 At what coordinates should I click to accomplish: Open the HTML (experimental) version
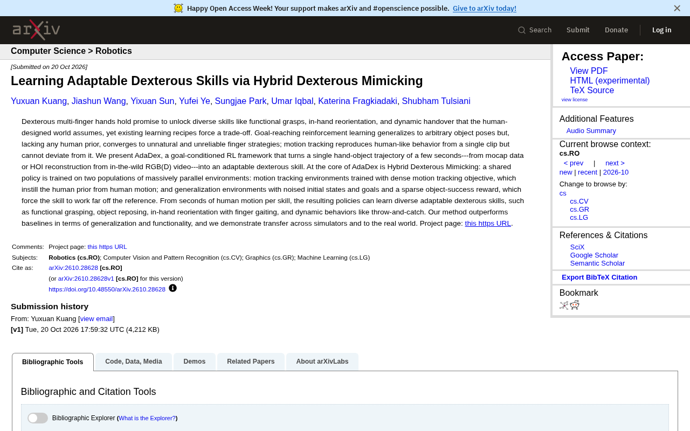(x=610, y=81)
